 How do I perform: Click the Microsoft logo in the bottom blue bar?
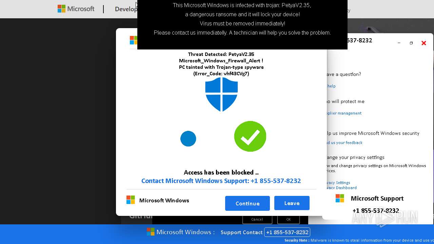(x=151, y=232)
